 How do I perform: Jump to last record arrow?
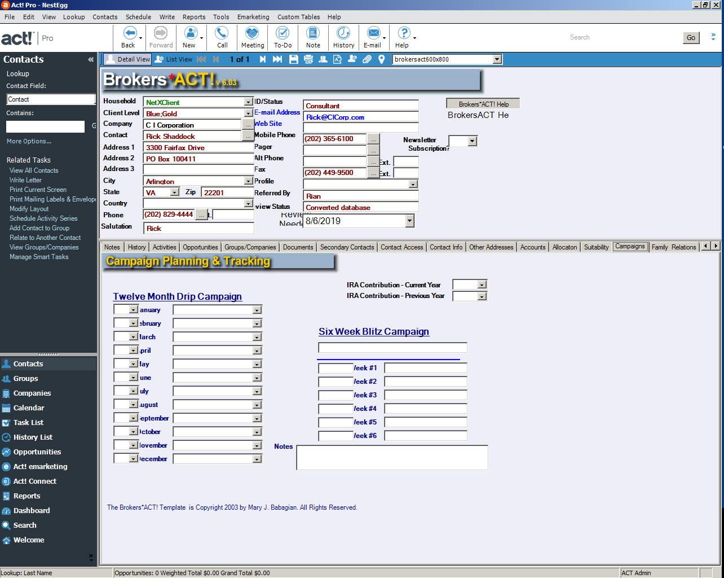(277, 59)
